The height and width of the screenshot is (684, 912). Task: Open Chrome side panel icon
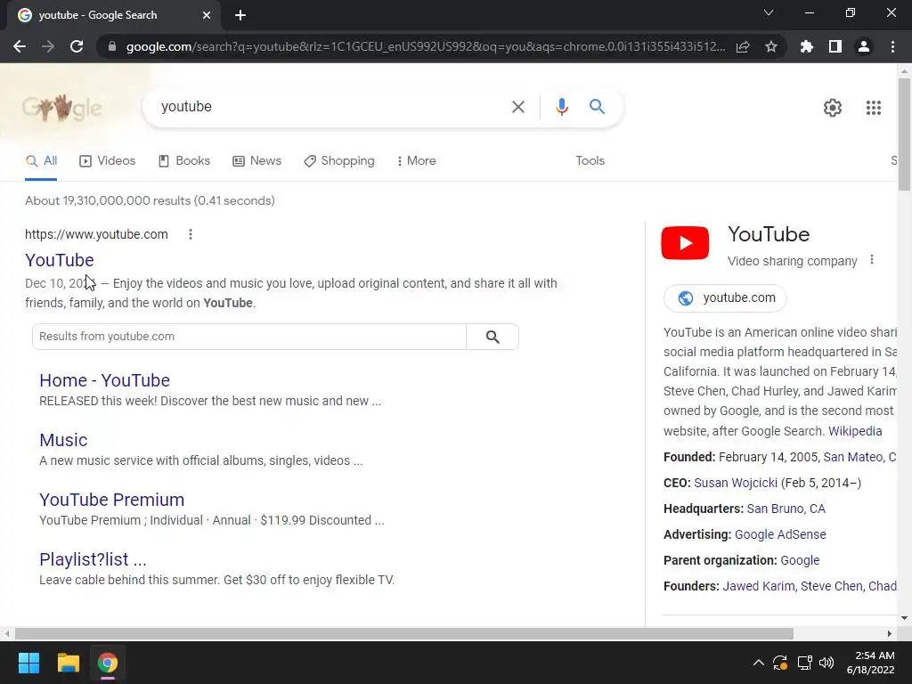pyautogui.click(x=835, y=46)
